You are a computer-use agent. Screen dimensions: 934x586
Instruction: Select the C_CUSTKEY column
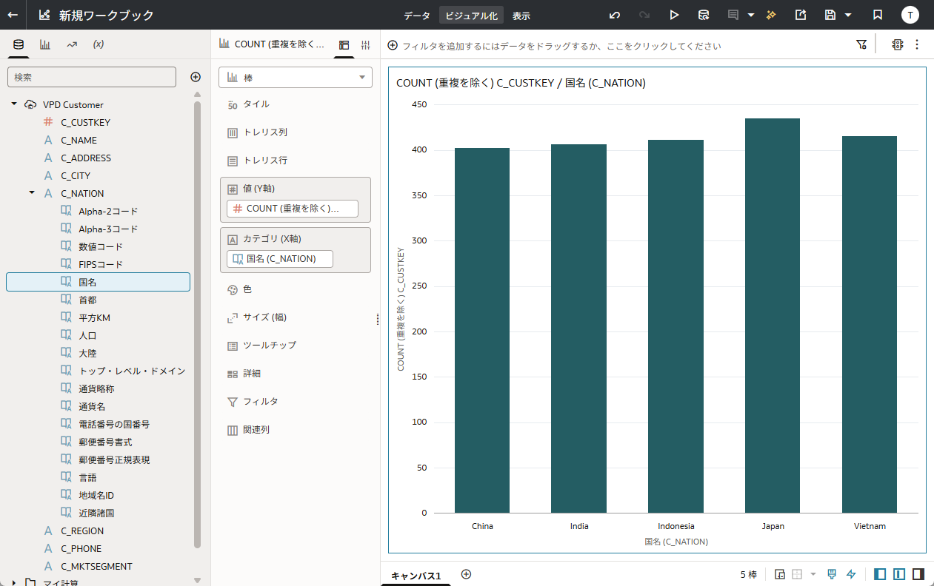85,122
